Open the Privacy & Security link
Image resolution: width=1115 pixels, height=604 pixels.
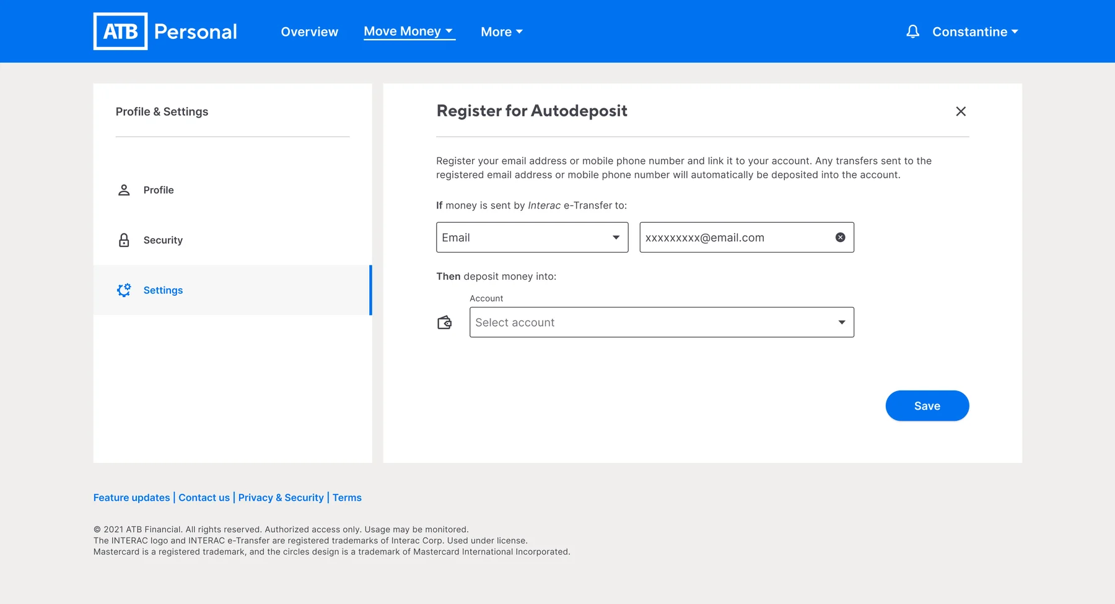pos(281,498)
